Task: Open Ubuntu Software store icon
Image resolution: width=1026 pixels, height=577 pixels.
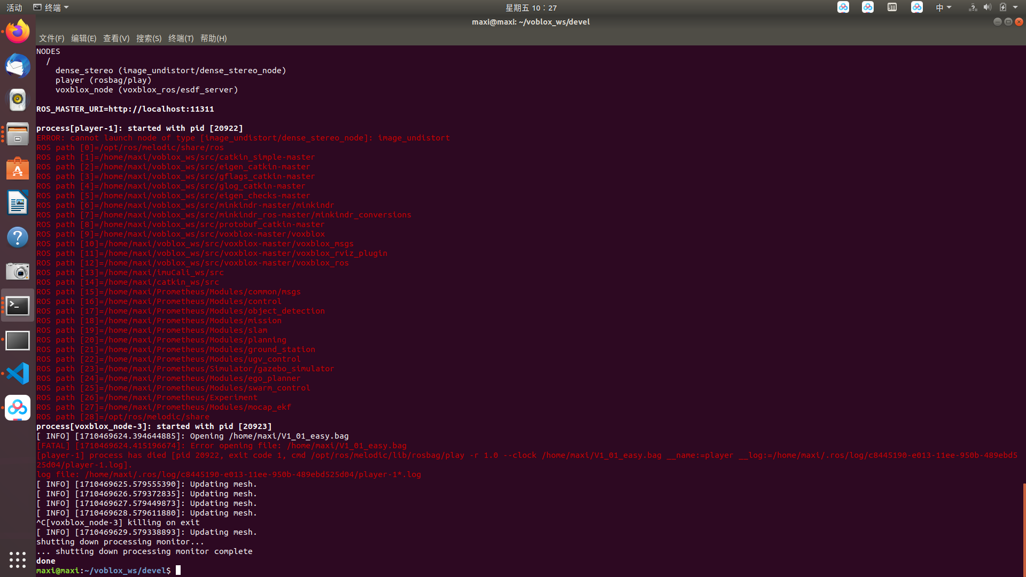Action: point(18,169)
